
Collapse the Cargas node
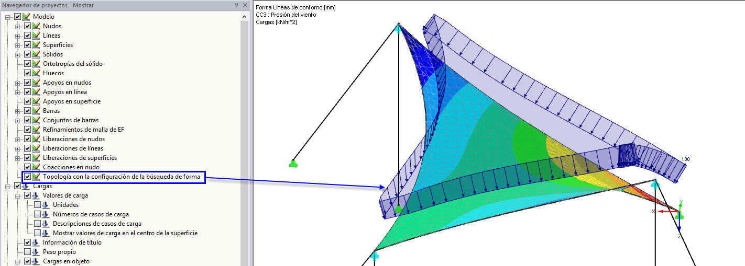[x=8, y=186]
